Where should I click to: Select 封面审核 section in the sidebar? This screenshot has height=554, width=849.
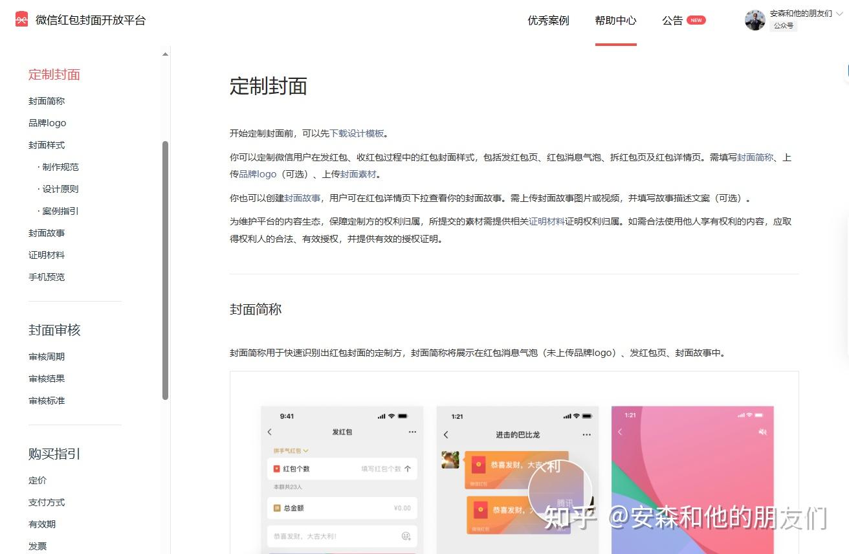click(54, 330)
